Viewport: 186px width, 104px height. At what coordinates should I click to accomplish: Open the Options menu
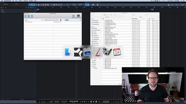[x=20, y=1]
